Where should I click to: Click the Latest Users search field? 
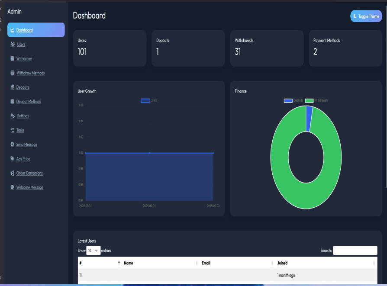pyautogui.click(x=355, y=251)
